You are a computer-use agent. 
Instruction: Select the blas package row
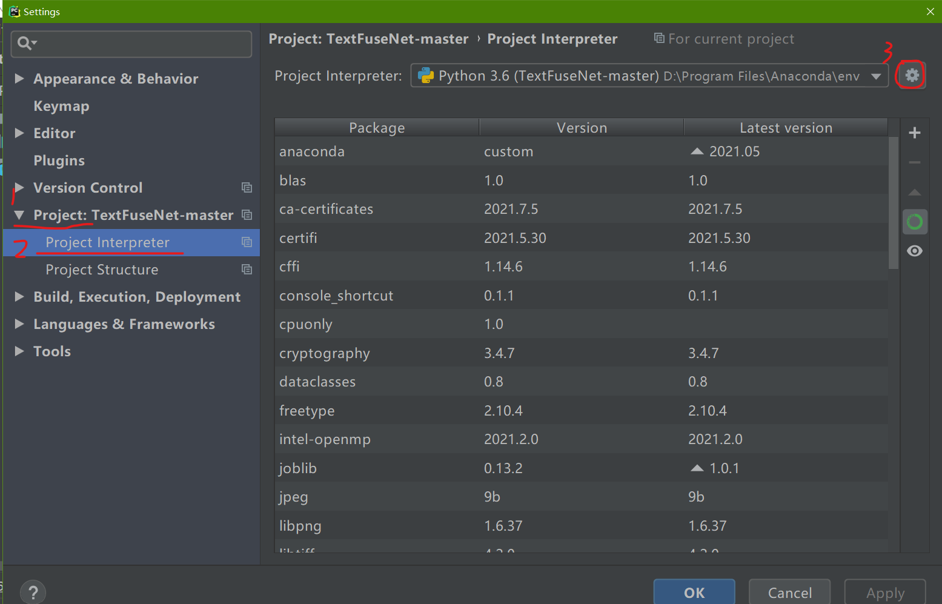pos(582,181)
